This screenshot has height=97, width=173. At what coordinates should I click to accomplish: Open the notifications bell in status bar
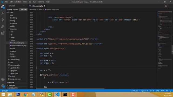(x=171, y=91)
